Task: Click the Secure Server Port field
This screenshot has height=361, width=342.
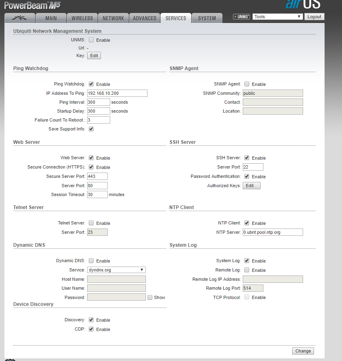Action: [97, 176]
